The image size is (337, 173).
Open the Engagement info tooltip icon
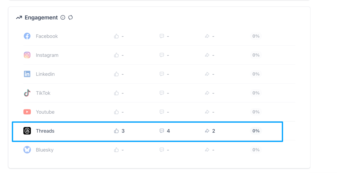(x=63, y=17)
